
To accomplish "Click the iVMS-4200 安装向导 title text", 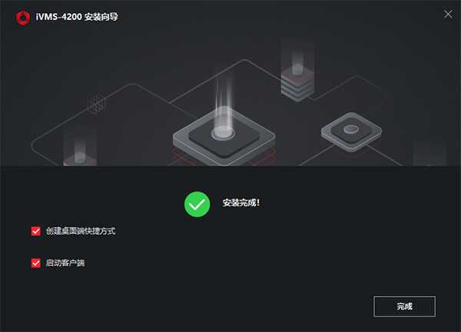I will tap(77, 17).
